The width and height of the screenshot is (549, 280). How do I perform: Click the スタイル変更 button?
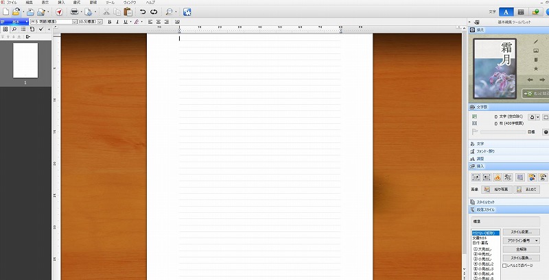(x=521, y=233)
